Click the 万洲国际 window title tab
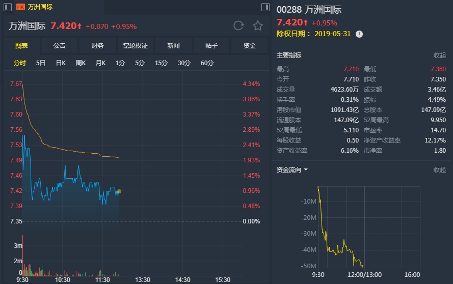This screenshot has width=453, height=284. (40, 7)
